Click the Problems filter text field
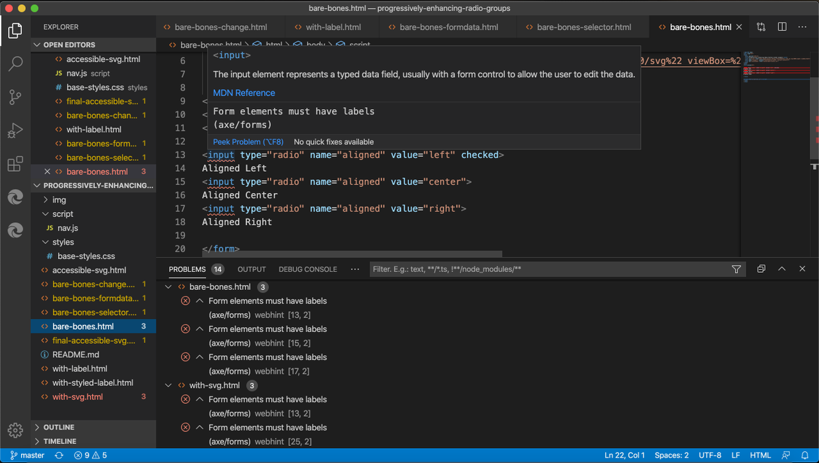This screenshot has height=463, width=819. [x=549, y=269]
